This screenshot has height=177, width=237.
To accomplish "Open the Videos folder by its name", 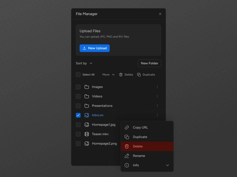I will point(97,96).
